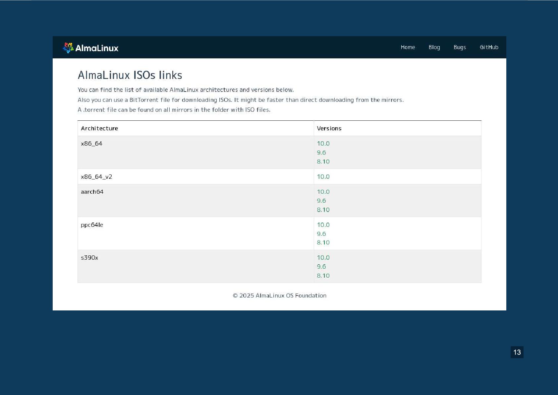
Task: Visit the GitHub navigation link
Action: pos(489,47)
